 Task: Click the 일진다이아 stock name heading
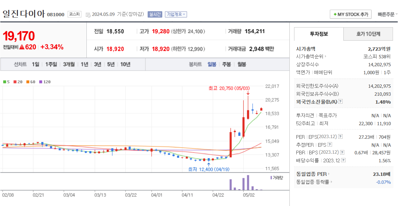click(23, 14)
